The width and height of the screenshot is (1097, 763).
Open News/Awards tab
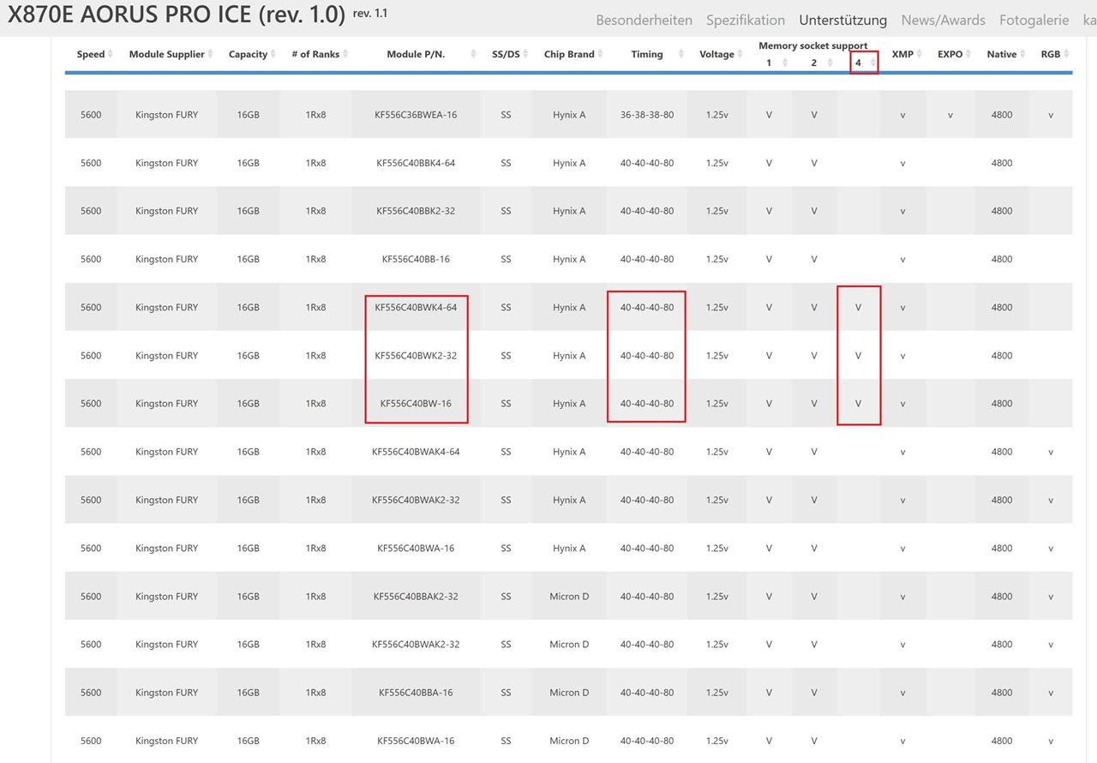pos(944,20)
